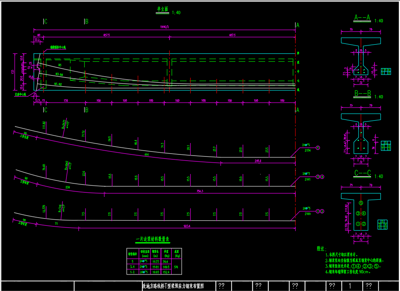Select the 576 total weight table cell
The height and width of the screenshot is (291, 400).
[x=177, y=267]
